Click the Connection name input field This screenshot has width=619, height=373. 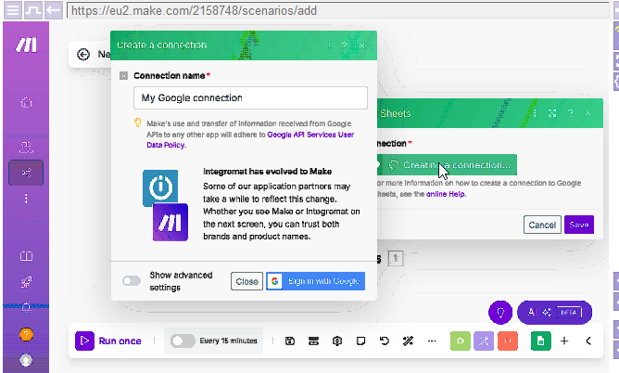(x=250, y=97)
